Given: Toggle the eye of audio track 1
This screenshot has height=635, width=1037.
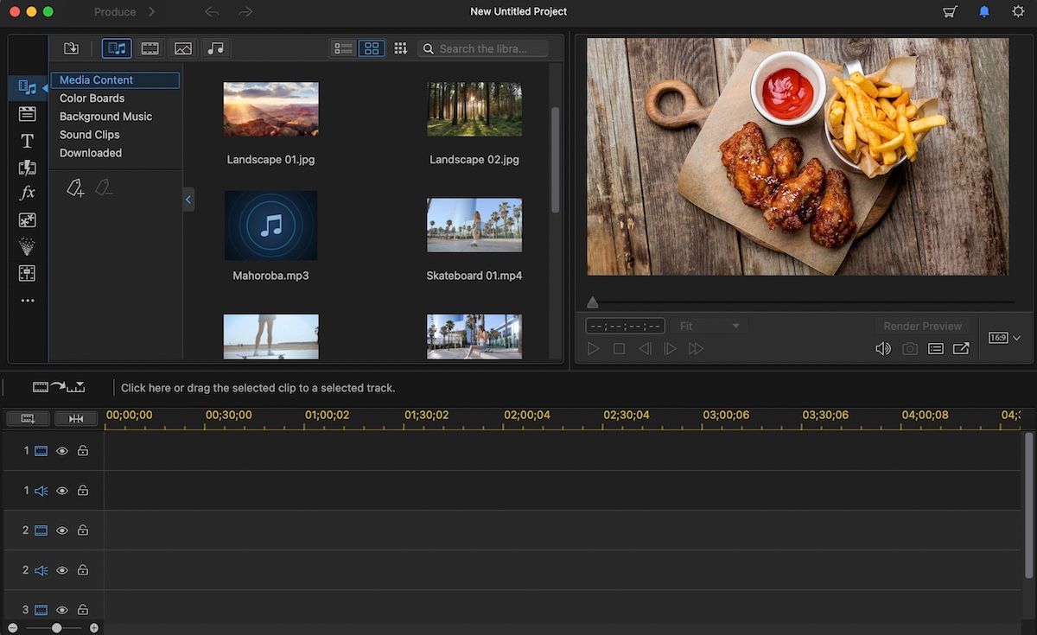Looking at the screenshot, I should click(x=62, y=491).
